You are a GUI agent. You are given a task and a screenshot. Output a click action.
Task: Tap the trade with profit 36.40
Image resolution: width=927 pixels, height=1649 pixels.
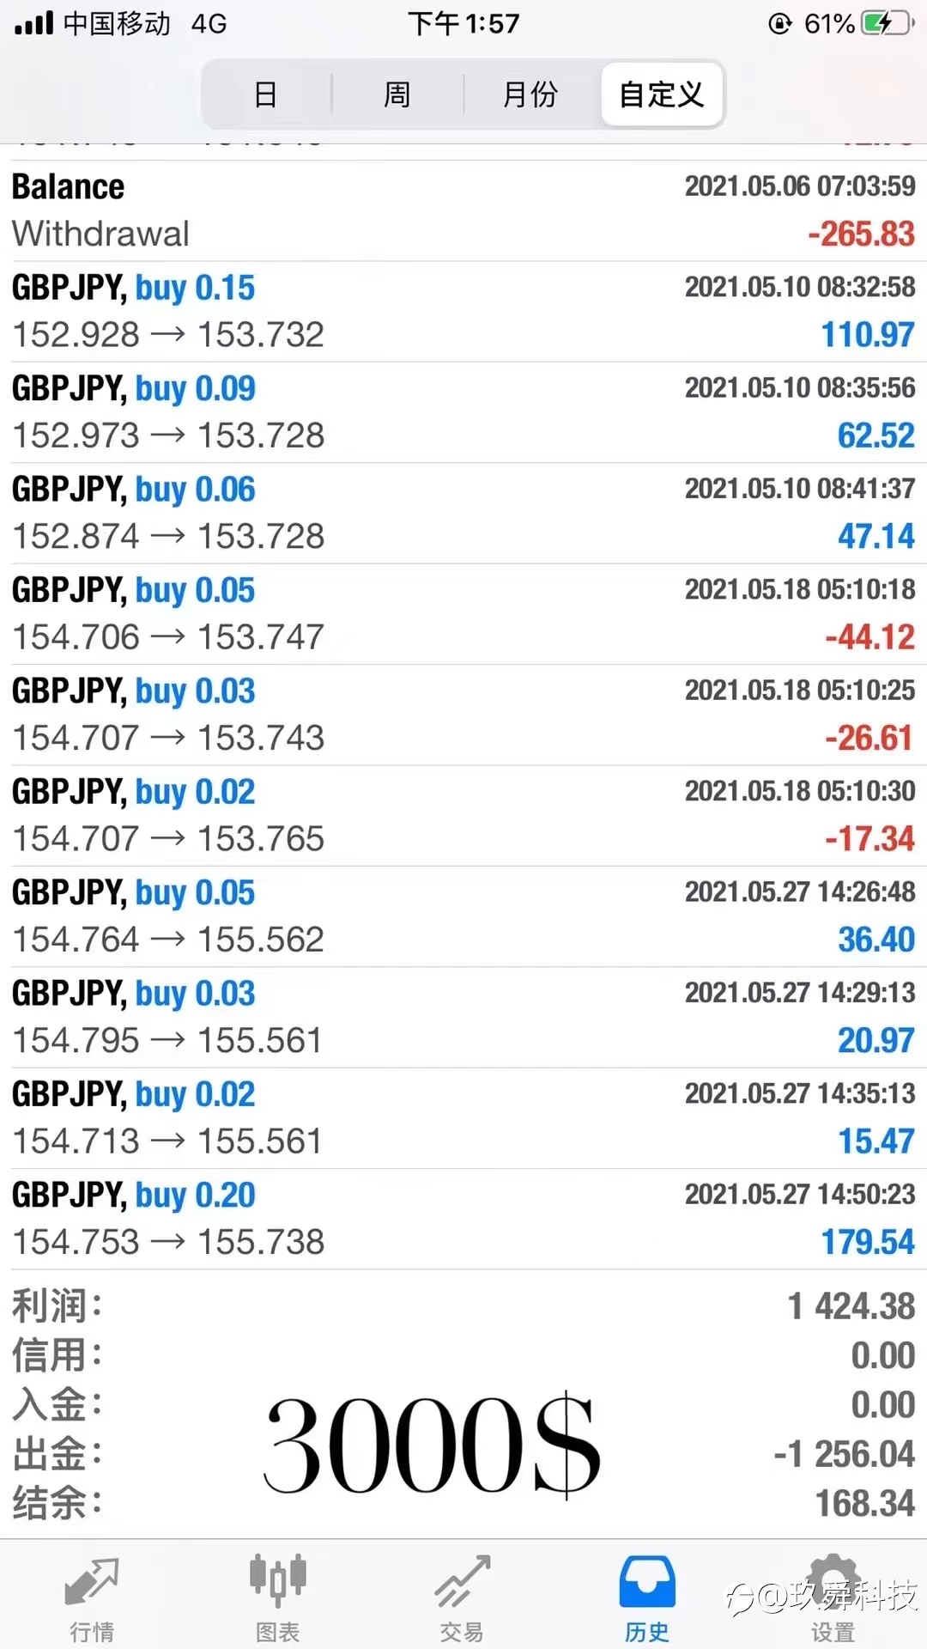click(463, 916)
